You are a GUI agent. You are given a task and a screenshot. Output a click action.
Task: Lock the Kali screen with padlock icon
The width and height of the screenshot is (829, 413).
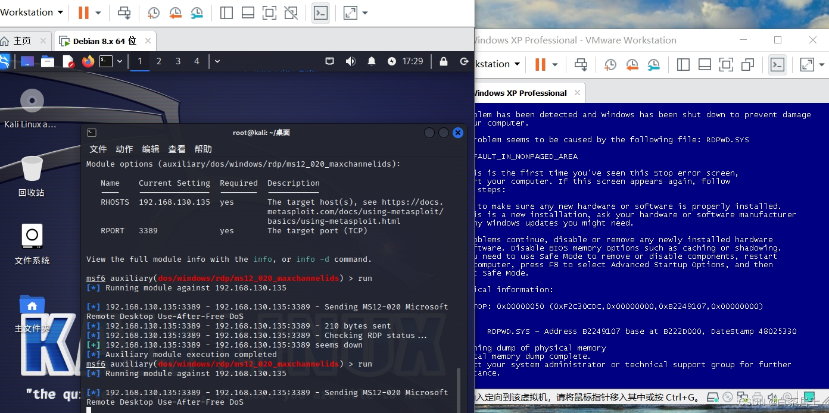[444, 61]
